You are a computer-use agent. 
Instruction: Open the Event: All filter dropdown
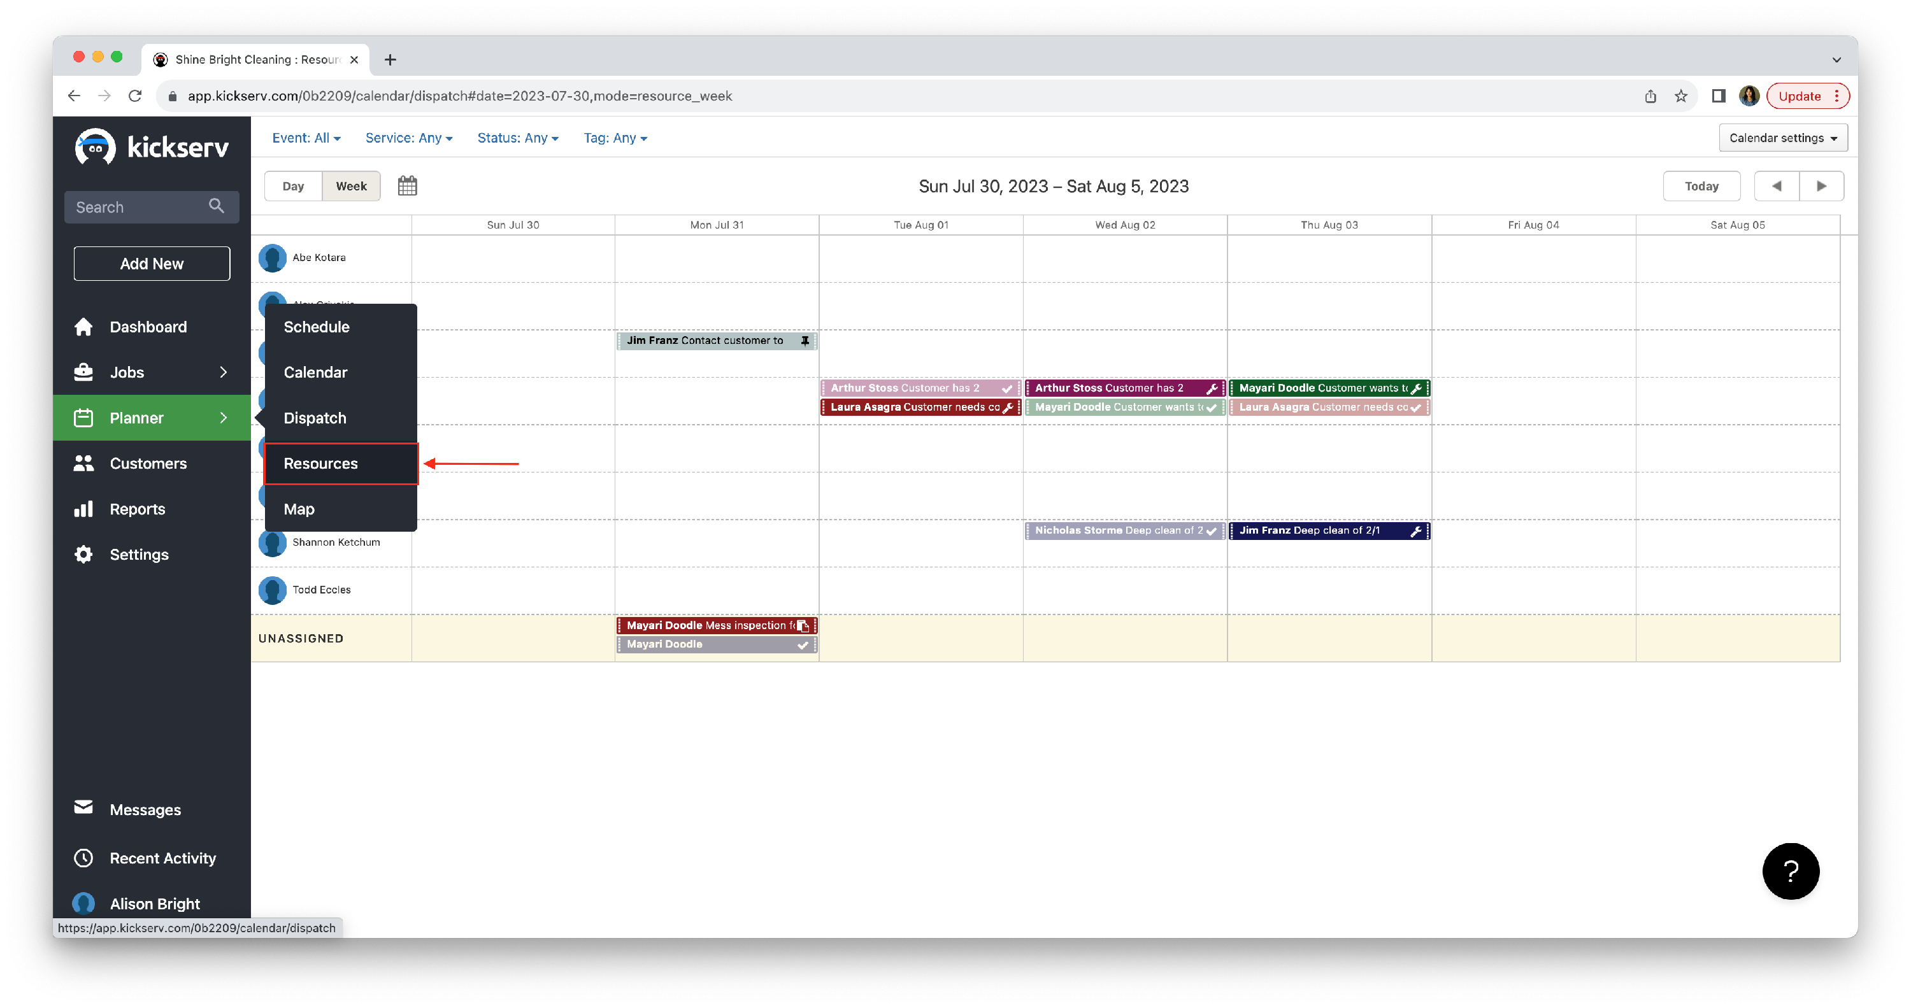[x=306, y=138]
